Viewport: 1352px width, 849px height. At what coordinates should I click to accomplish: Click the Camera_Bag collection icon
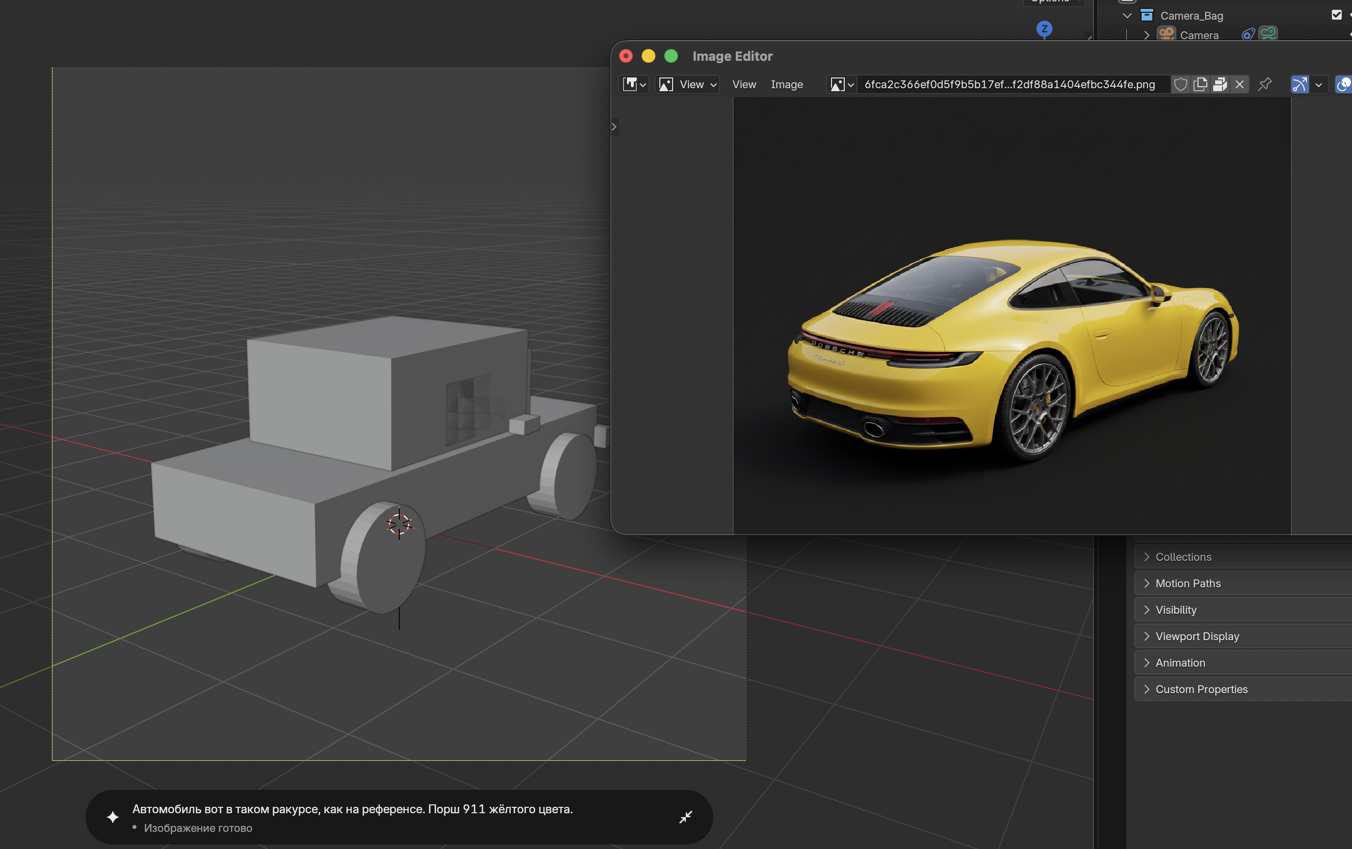pyautogui.click(x=1146, y=15)
